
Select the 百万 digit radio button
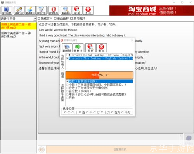112,112
